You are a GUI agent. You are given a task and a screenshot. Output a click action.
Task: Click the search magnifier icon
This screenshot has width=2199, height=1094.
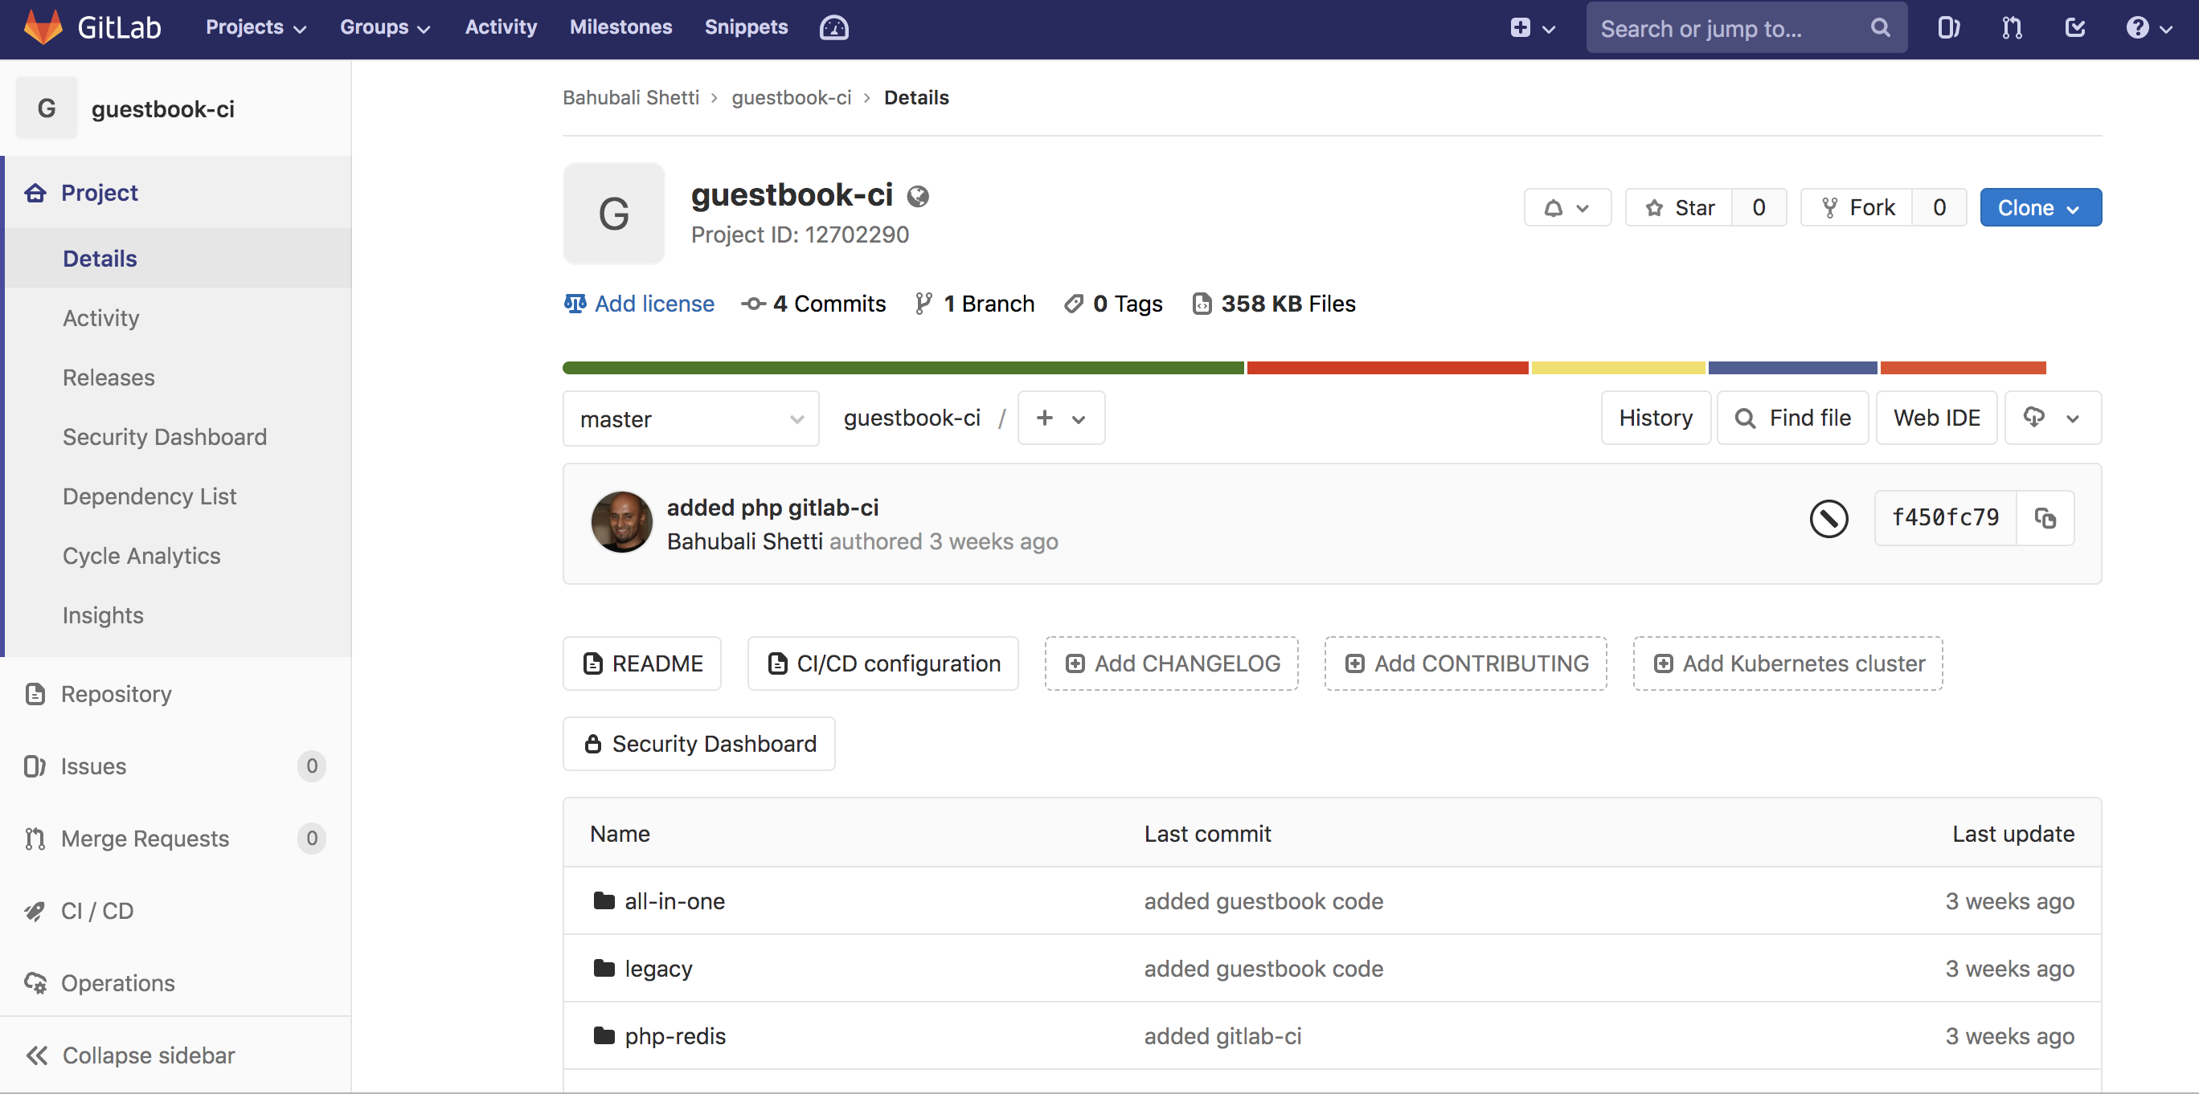click(x=1880, y=28)
